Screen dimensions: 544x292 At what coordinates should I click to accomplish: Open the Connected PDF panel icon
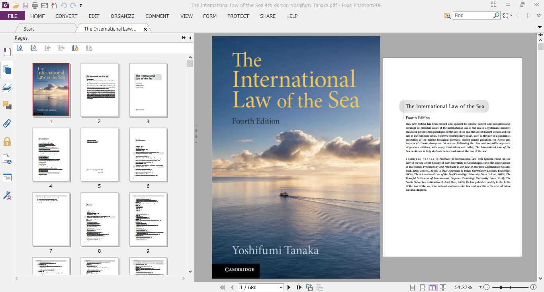click(x=7, y=159)
